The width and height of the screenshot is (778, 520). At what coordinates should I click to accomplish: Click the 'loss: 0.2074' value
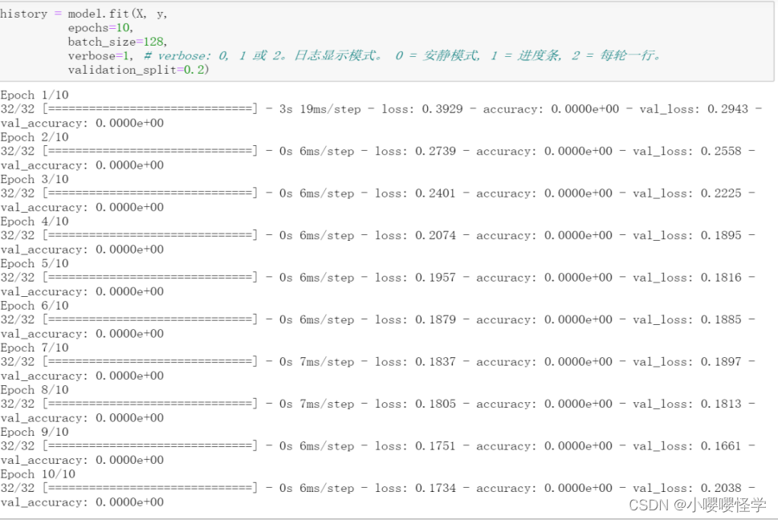pyautogui.click(x=415, y=235)
